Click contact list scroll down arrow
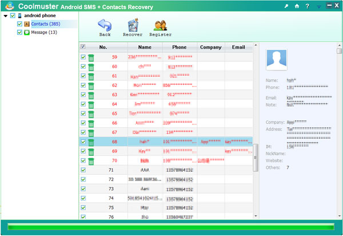The width and height of the screenshot is (343, 236). tap(256, 216)
